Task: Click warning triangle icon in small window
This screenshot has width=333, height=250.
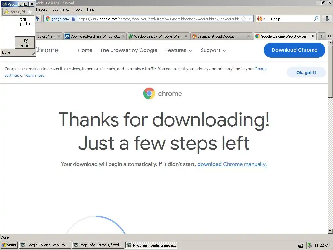Action: coord(7,12)
